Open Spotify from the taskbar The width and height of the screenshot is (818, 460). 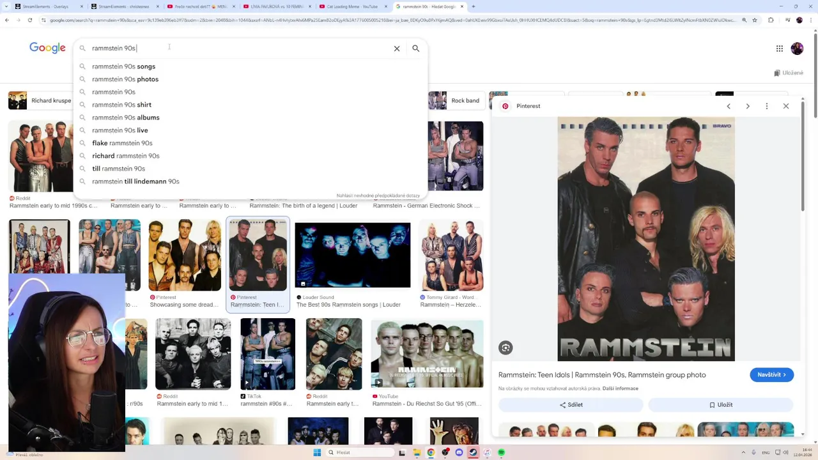tap(502, 452)
